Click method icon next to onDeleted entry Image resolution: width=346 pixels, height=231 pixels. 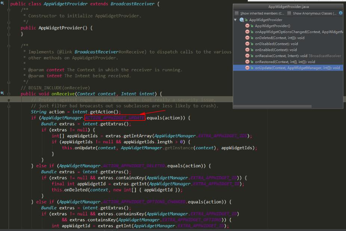point(247,38)
